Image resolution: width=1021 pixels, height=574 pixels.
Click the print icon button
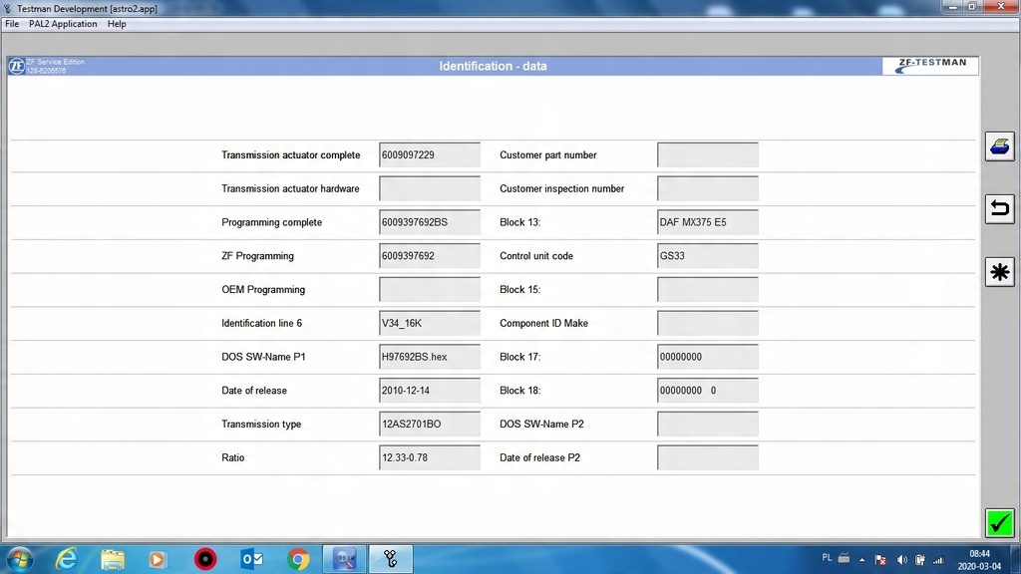pyautogui.click(x=999, y=146)
